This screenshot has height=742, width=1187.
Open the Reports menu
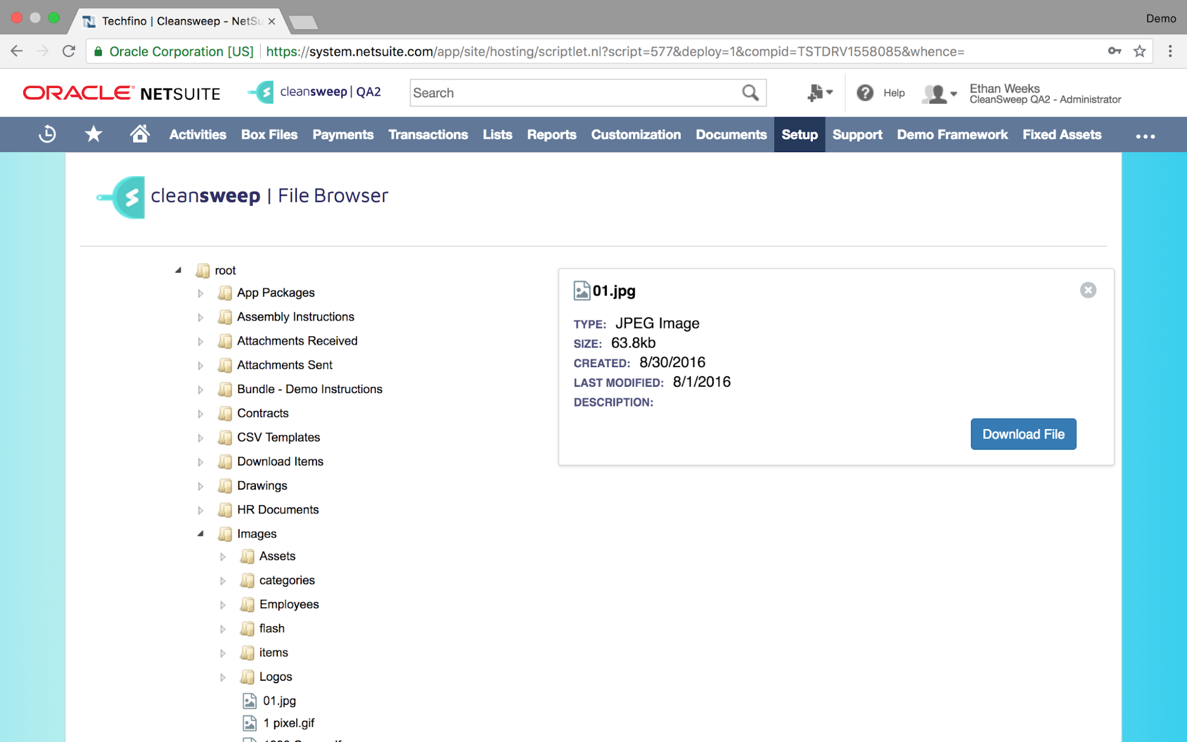point(551,135)
